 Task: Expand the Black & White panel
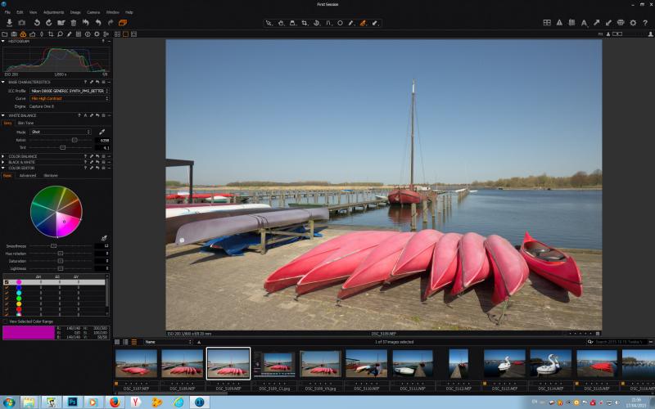point(3,162)
